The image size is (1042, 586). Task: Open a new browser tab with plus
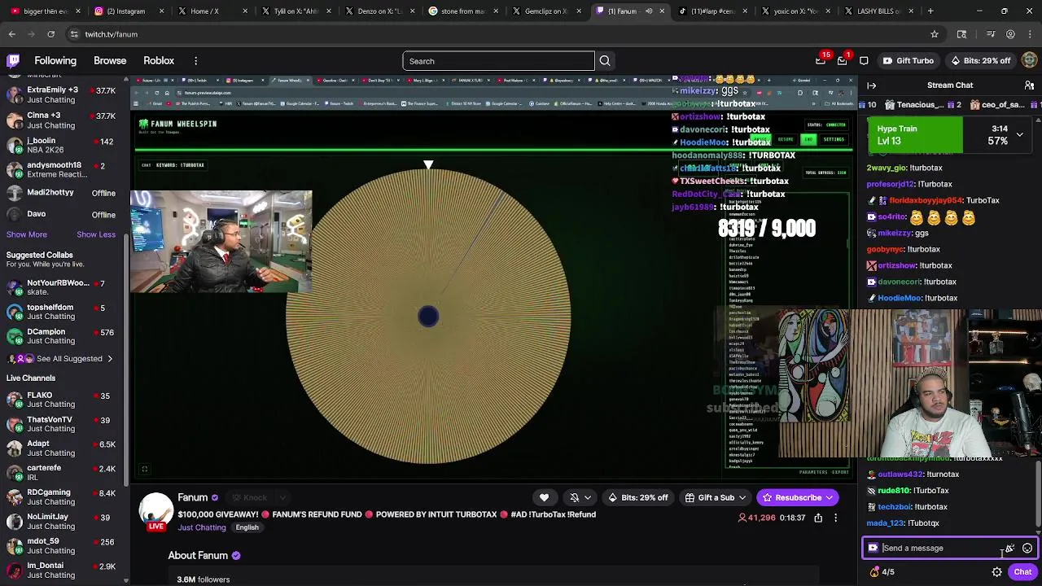click(930, 11)
